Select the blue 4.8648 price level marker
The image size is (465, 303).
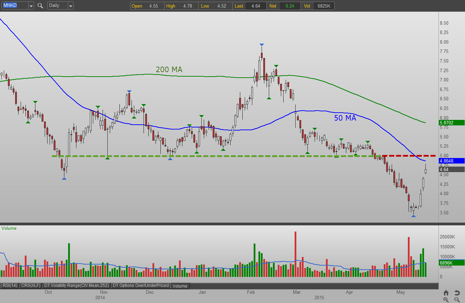(x=451, y=161)
